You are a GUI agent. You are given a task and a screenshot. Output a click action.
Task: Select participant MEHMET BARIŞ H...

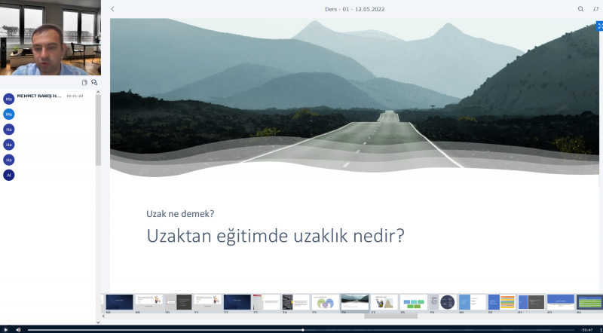pyautogui.click(x=38, y=96)
